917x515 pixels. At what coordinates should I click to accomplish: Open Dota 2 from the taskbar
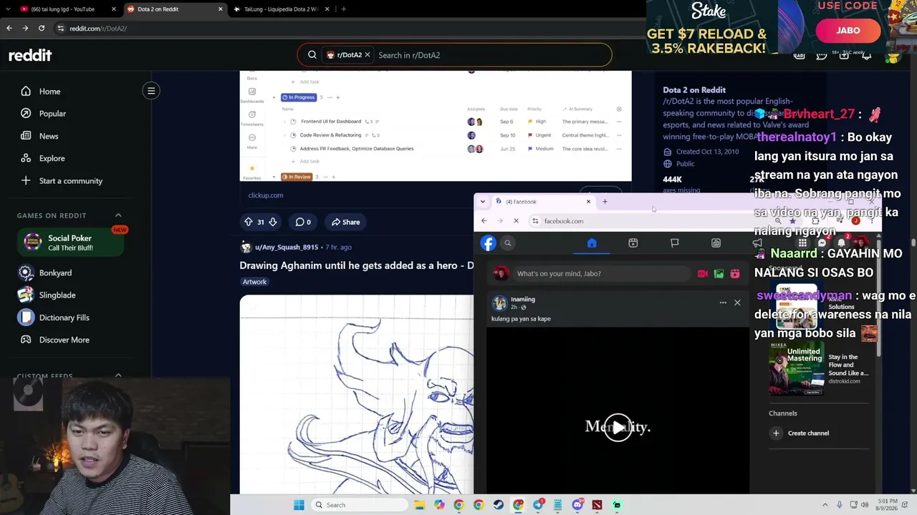point(597,505)
